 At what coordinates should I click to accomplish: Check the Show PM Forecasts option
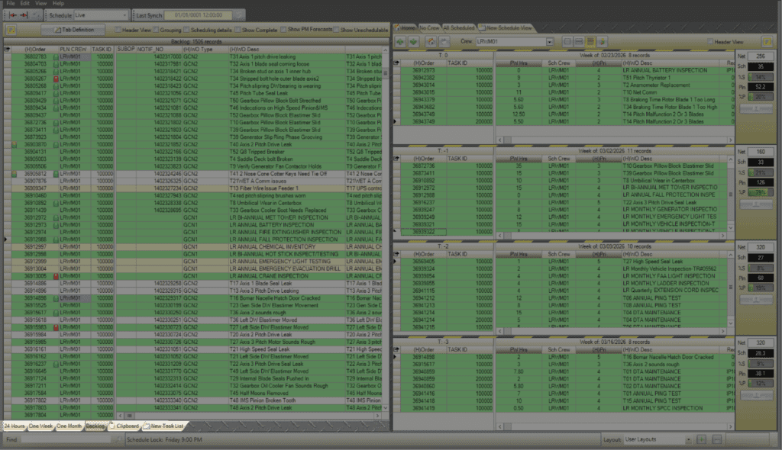pos(284,29)
